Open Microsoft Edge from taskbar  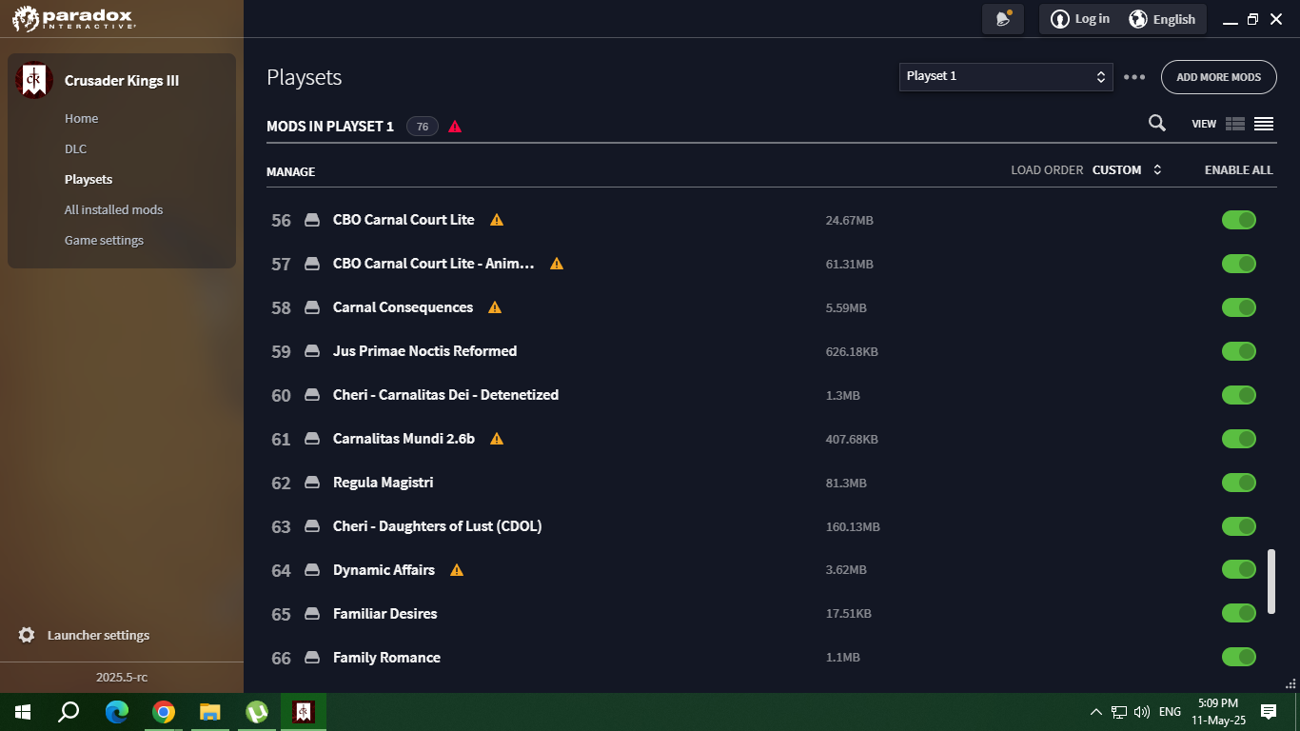click(x=116, y=711)
